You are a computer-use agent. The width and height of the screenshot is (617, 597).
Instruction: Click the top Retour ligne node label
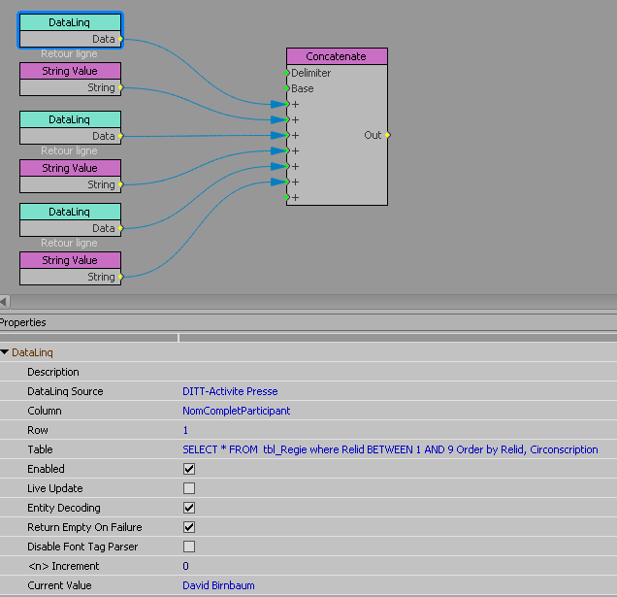point(69,53)
